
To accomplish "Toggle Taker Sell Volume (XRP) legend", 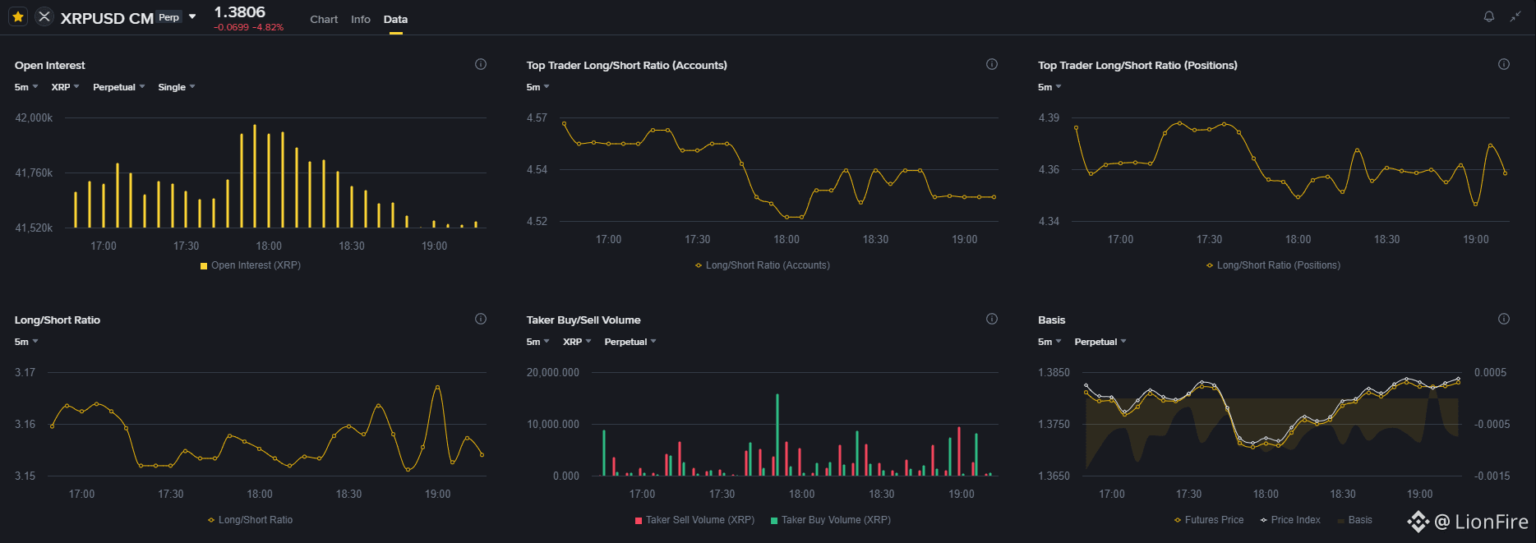I will click(694, 520).
